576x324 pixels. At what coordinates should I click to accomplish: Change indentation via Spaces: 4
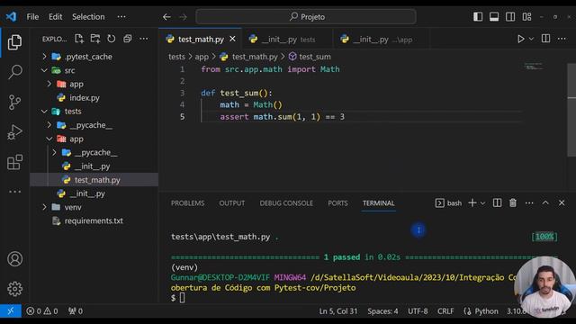[382, 311]
